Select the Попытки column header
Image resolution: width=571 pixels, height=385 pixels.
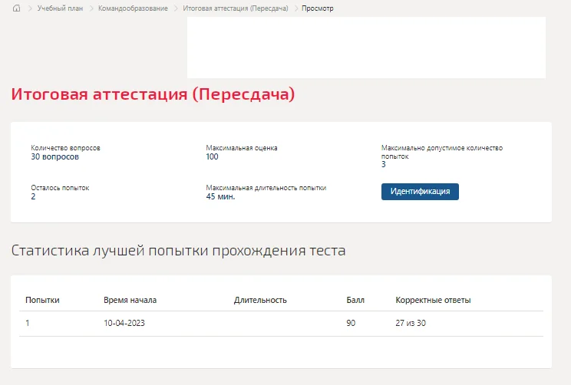(42, 300)
